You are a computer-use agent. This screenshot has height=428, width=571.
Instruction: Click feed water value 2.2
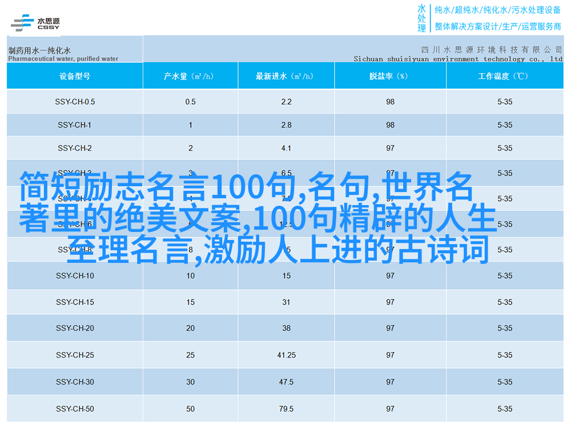click(x=286, y=102)
